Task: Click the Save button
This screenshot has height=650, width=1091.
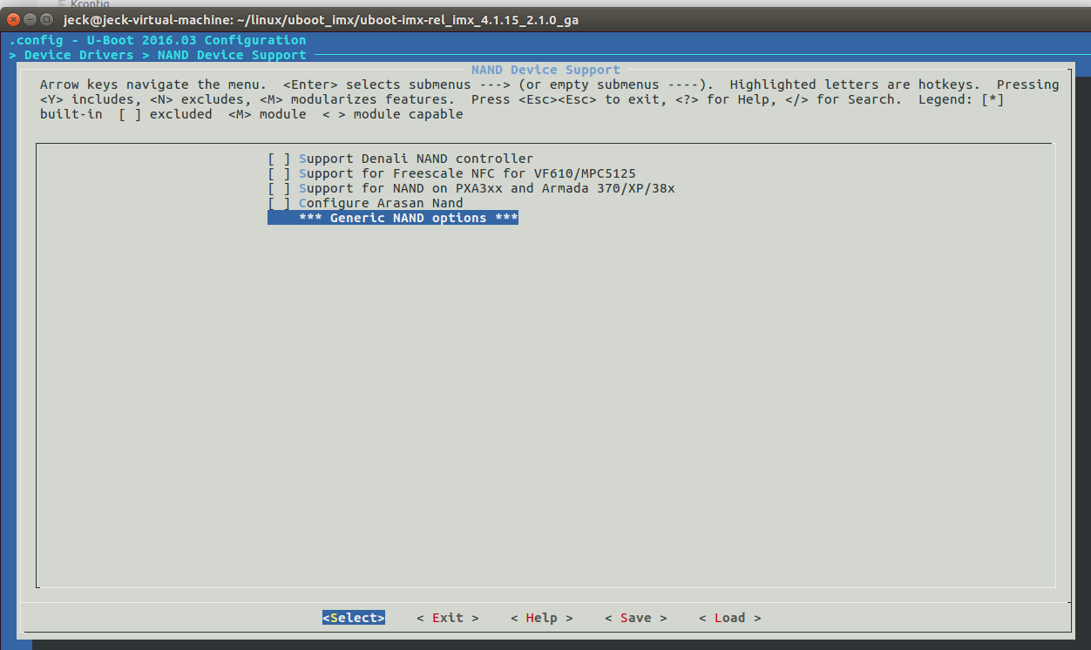Action: click(636, 618)
